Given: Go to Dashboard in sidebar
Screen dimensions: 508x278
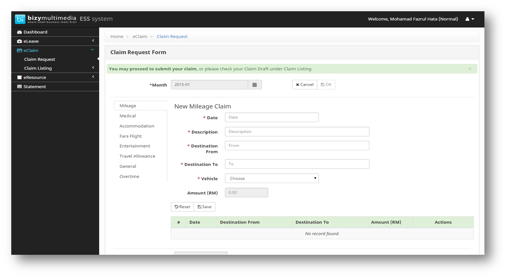Looking at the screenshot, I should pos(35,32).
